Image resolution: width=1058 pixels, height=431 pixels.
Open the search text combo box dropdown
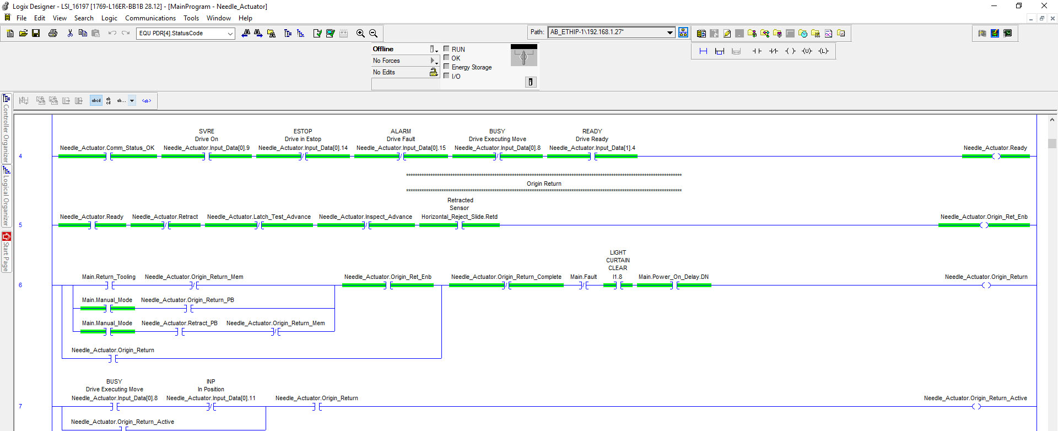point(230,34)
